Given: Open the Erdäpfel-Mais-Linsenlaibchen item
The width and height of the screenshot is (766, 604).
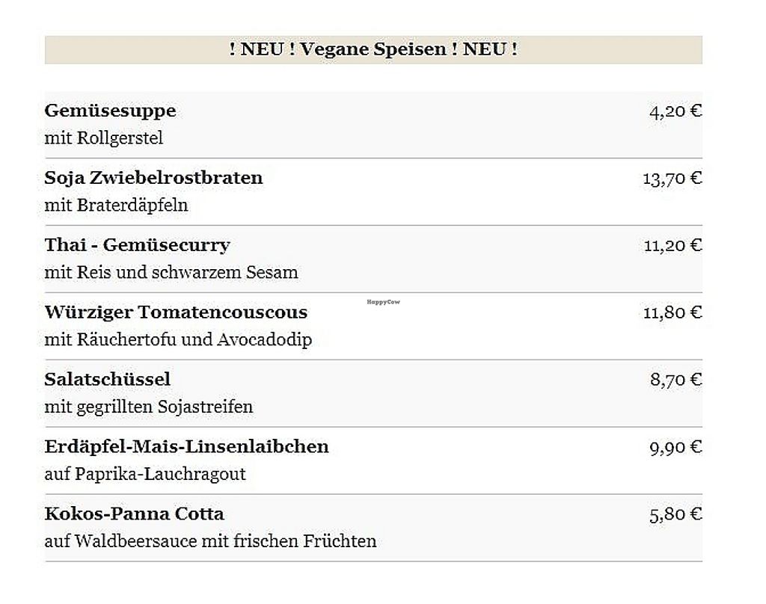Looking at the screenshot, I should click(186, 447).
